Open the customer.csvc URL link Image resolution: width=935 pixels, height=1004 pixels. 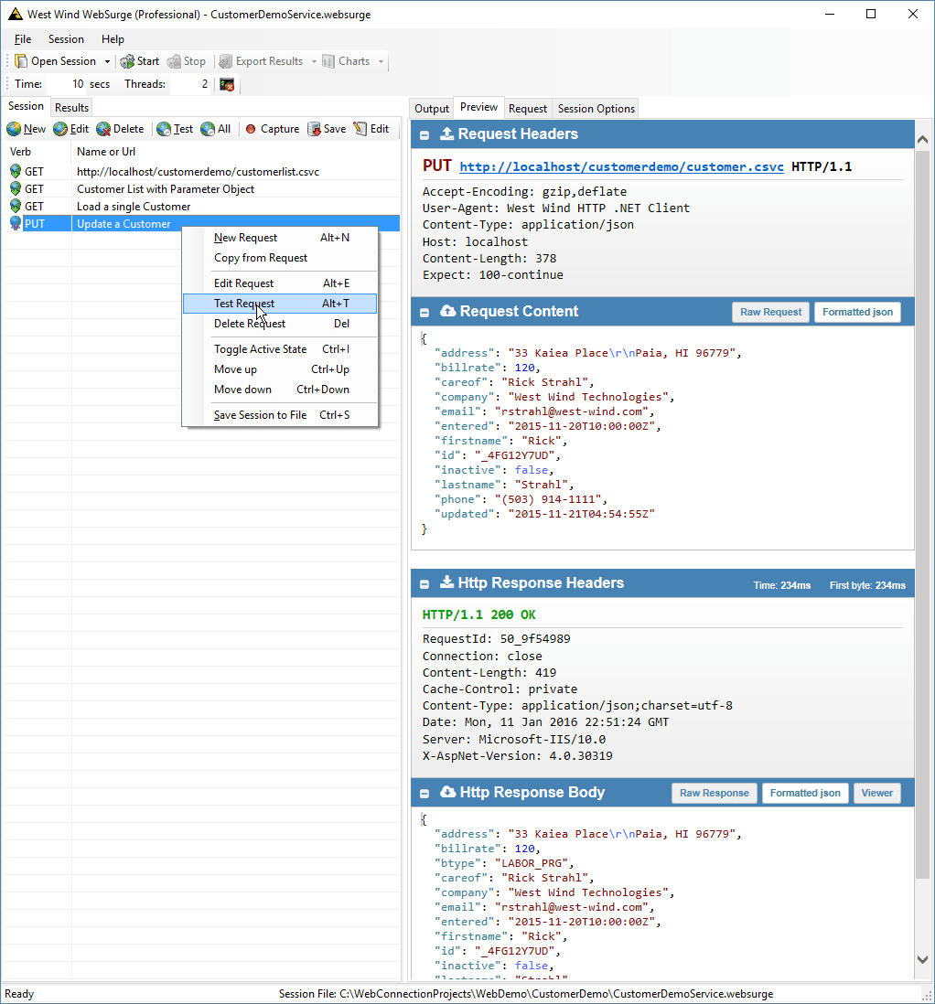[621, 167]
